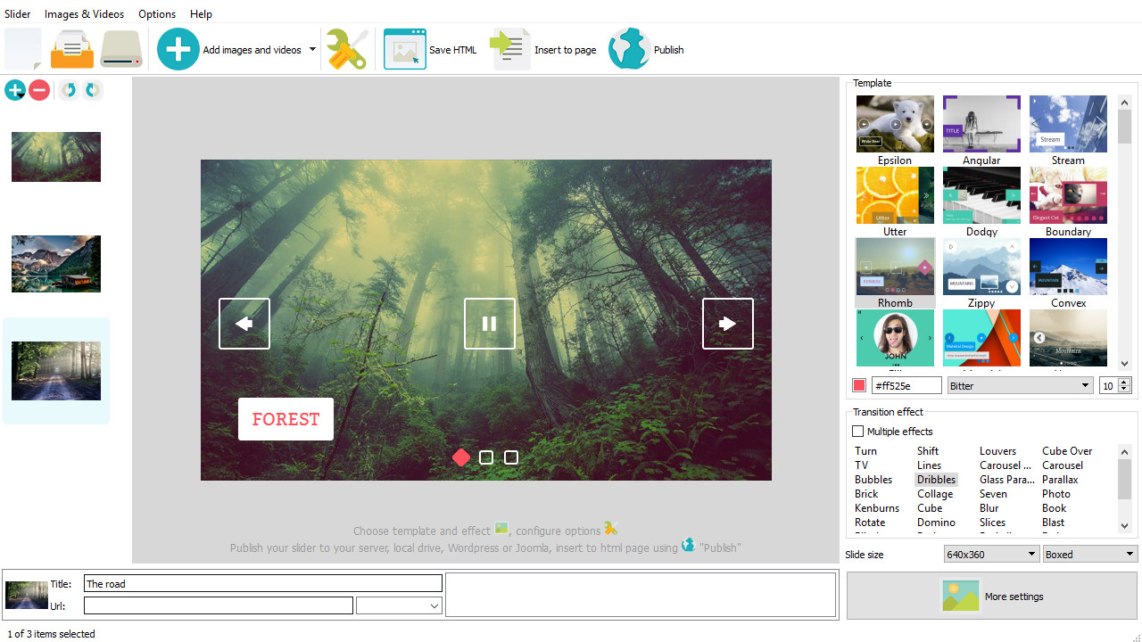Enable the Multiple effects checkbox

858,432
